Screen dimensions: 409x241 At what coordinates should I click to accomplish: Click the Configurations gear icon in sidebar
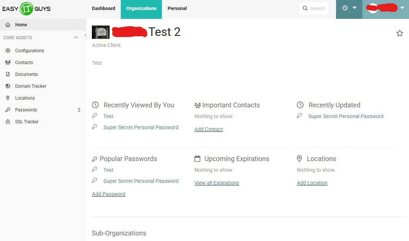pyautogui.click(x=8, y=51)
